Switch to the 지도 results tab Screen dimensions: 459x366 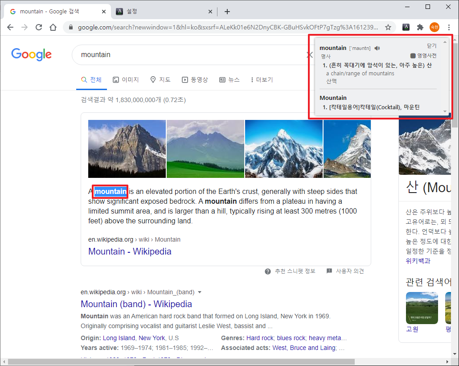pyautogui.click(x=160, y=80)
